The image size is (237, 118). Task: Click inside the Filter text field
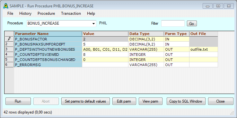click(173, 23)
